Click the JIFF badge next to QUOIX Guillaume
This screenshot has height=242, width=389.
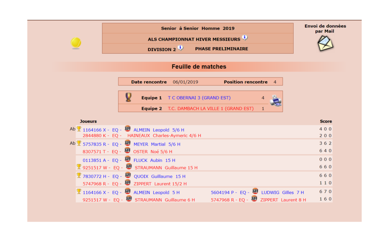128,175
